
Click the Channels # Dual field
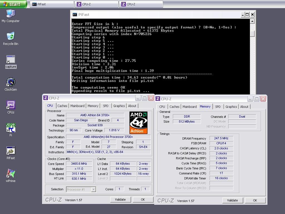point(242,117)
